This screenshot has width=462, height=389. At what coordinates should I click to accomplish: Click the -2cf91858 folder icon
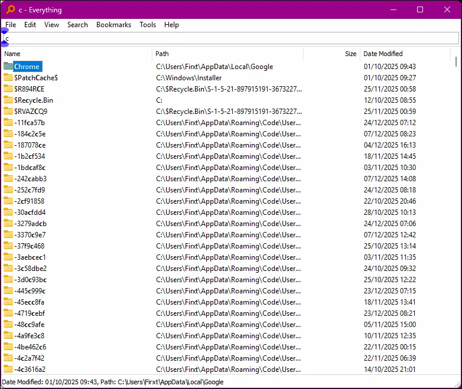8,201
